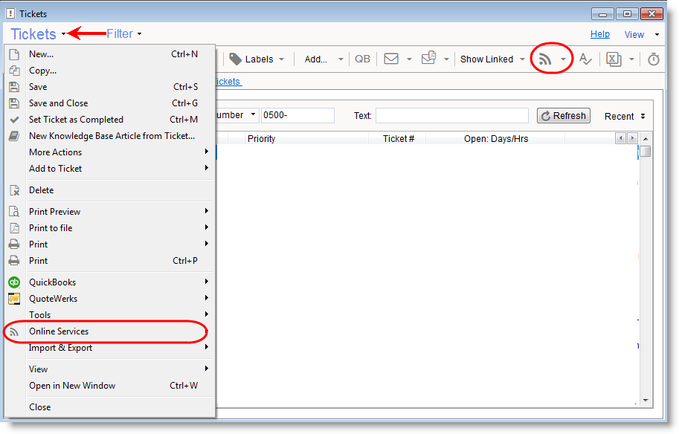Expand the Add... toolbar dropdown
Image resolution: width=679 pixels, height=434 pixels.
tap(324, 59)
